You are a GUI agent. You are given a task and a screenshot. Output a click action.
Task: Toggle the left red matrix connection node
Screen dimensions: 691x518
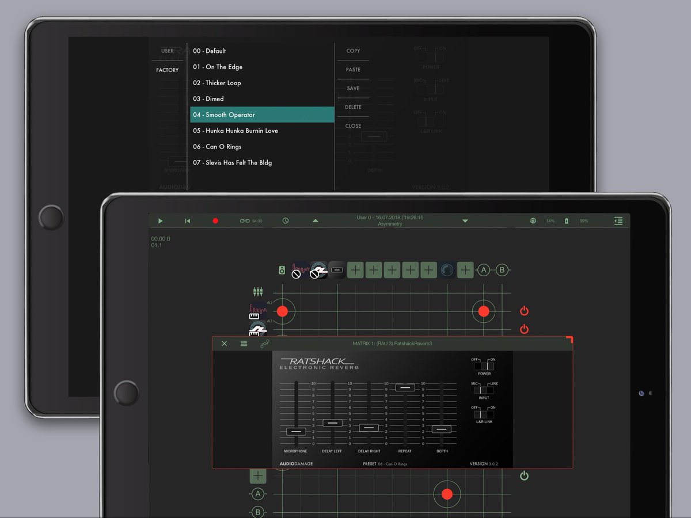click(x=282, y=311)
